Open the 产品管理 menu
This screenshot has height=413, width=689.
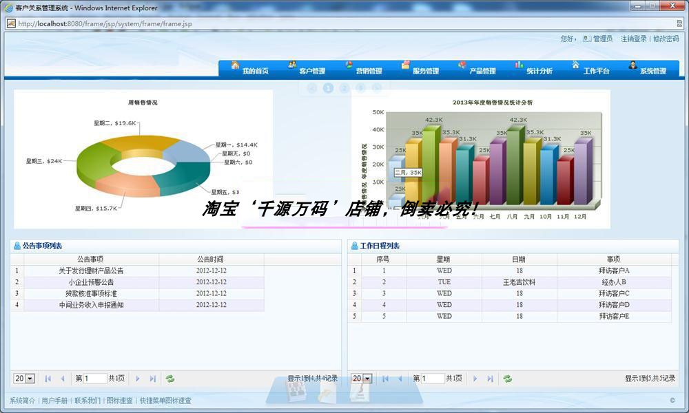(x=477, y=70)
